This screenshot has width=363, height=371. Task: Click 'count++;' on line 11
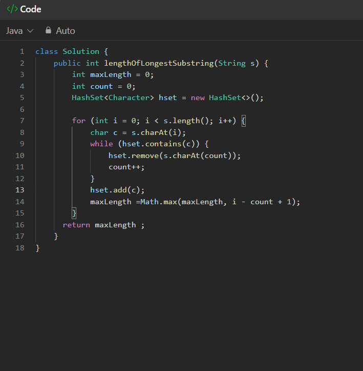[126, 167]
